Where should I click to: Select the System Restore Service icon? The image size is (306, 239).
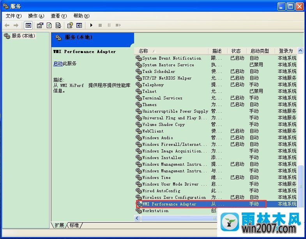pyautogui.click(x=138, y=65)
